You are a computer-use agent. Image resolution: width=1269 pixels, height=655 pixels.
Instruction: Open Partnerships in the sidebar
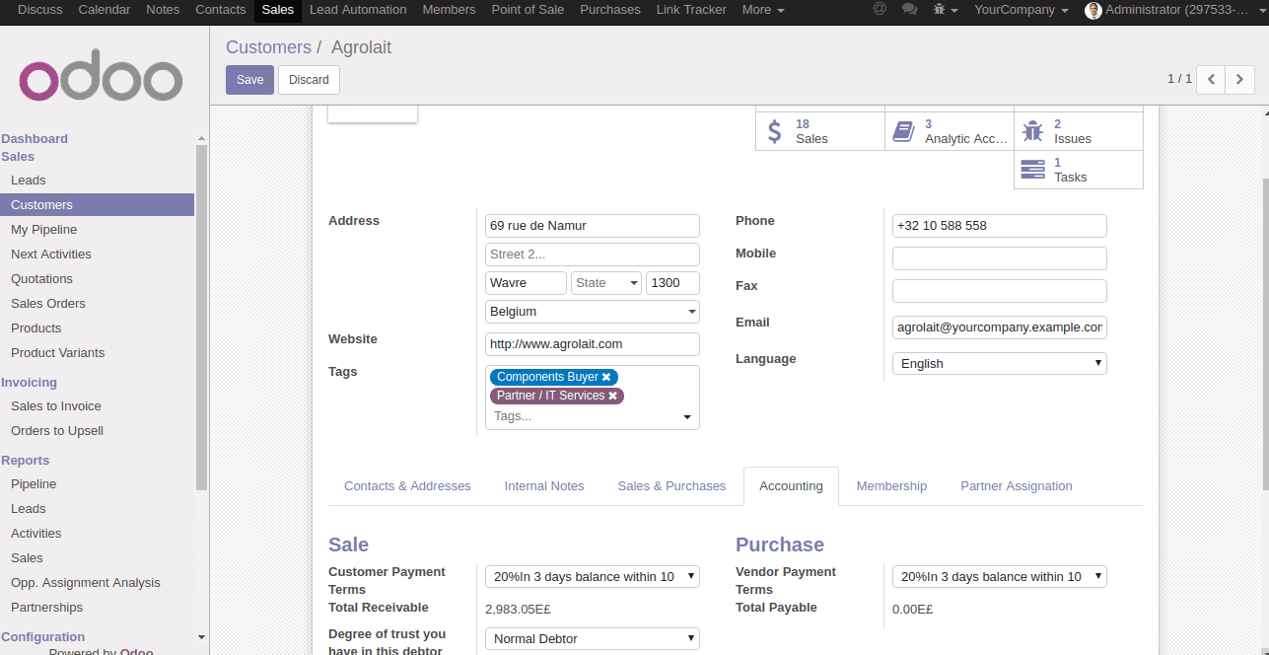[x=46, y=608]
